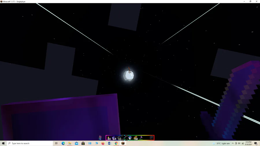Select the dark block in last hotbar slot
This screenshot has height=146, width=260.
click(x=151, y=138)
